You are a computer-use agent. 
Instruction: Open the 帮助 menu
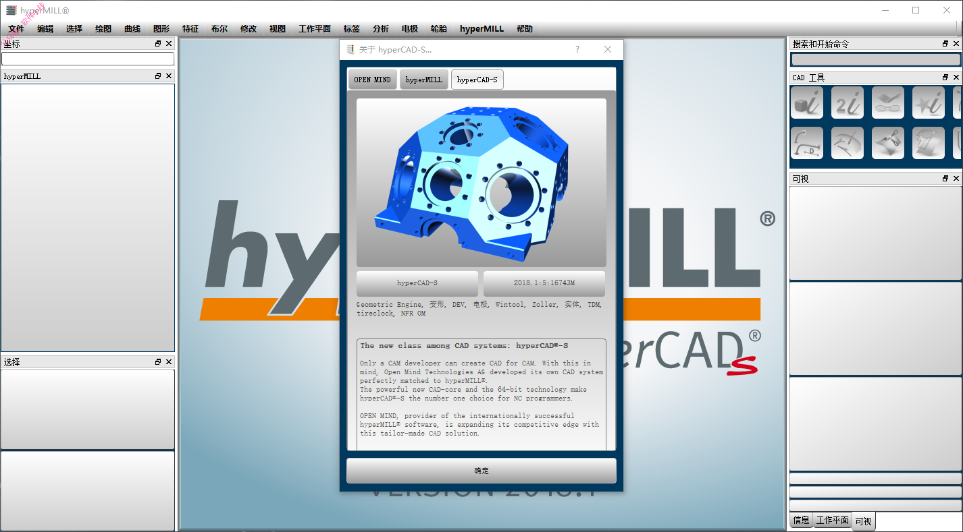[x=525, y=29]
